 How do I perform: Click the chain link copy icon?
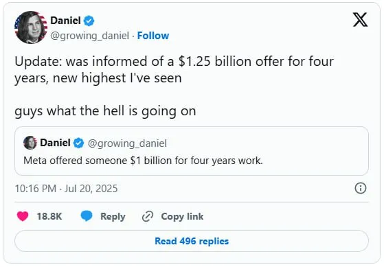point(148,216)
